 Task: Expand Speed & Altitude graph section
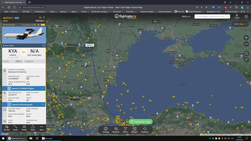(x=24, y=105)
